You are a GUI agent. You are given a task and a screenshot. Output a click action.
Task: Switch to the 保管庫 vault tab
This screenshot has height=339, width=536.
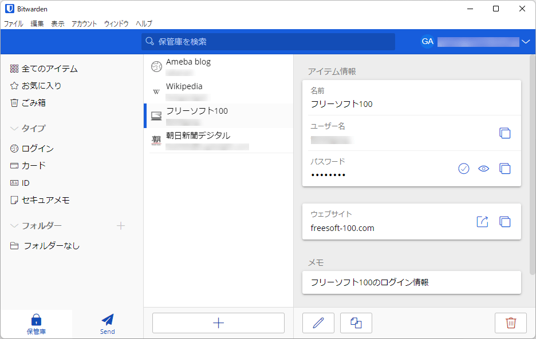[x=36, y=324]
